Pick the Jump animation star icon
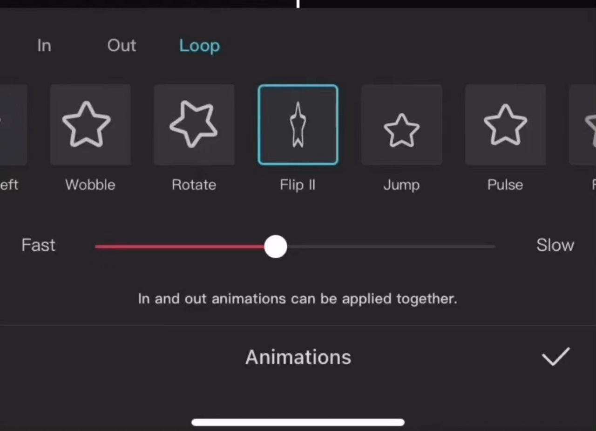 coord(402,124)
